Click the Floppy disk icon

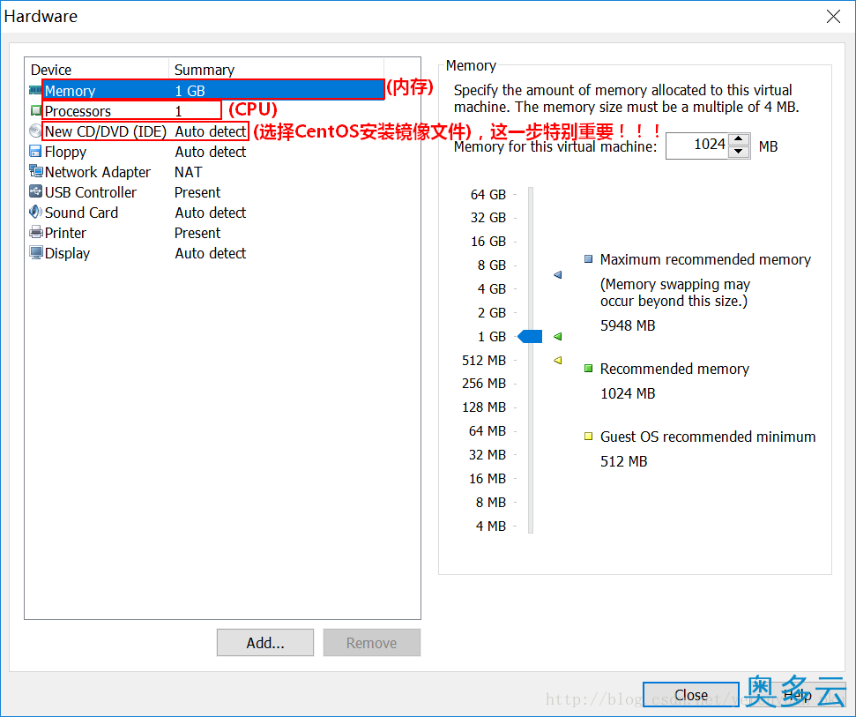(35, 152)
